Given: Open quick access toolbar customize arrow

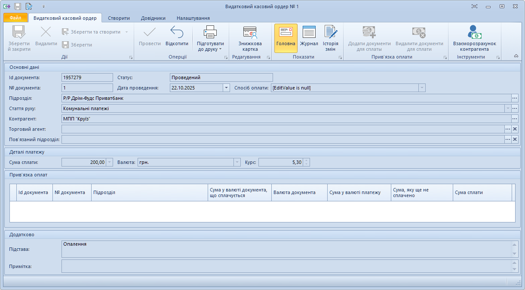Looking at the screenshot, I should [x=43, y=7].
